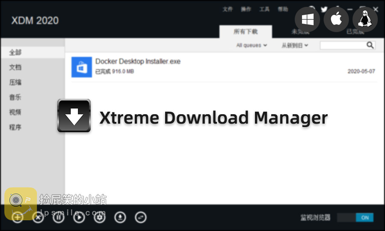The width and height of the screenshot is (385, 231).
Task: Expand the All queues dropdown
Action: 252,45
